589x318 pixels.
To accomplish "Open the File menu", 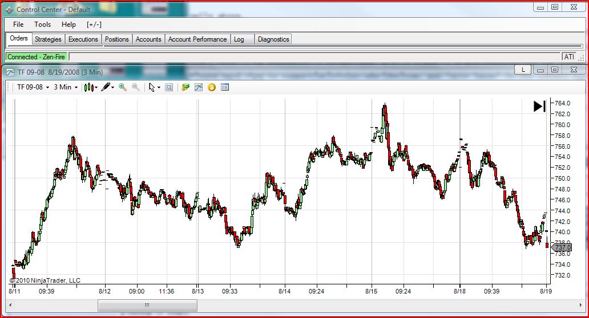I will (x=18, y=25).
